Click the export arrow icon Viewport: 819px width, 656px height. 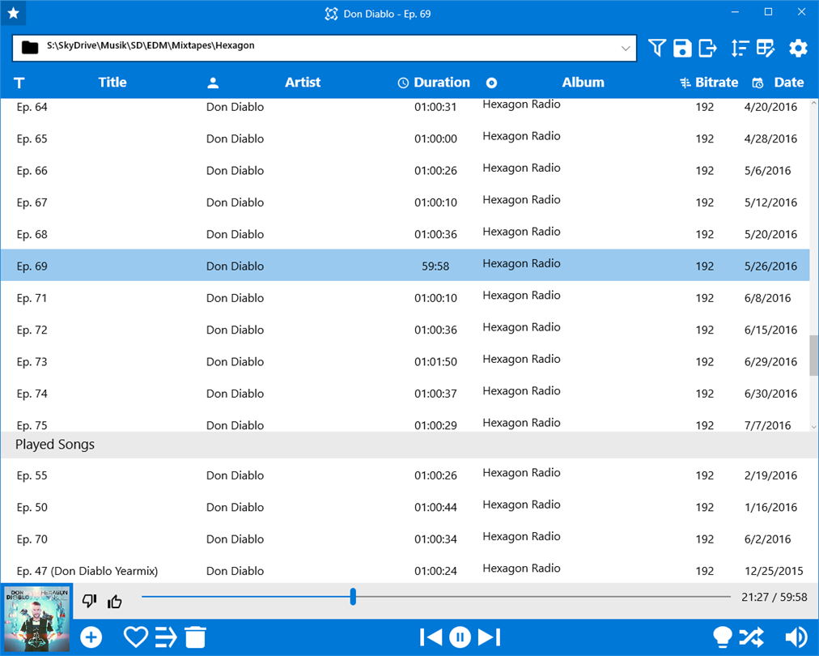pos(708,48)
